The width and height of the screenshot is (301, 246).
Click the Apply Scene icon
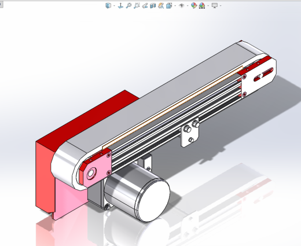tap(202, 5)
